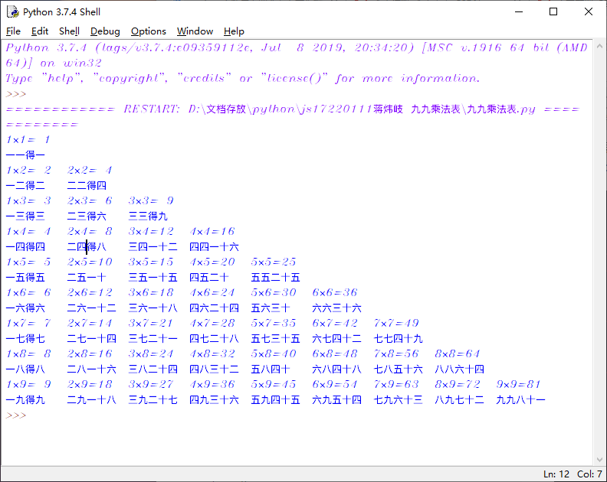607x482 pixels.
Task: Click the output 7×7=49
Action: pos(396,323)
